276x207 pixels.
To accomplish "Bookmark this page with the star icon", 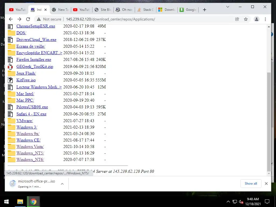I will pos(246,19).
